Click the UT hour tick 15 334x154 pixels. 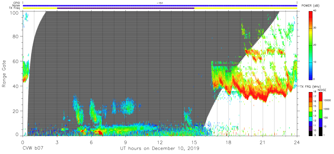[194, 142]
